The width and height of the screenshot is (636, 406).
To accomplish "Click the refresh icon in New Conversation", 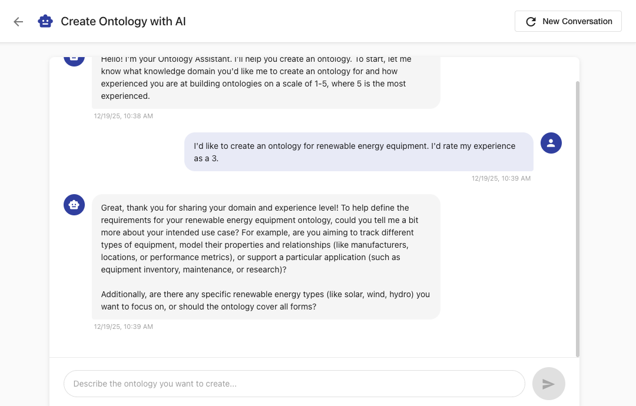I will [x=531, y=22].
